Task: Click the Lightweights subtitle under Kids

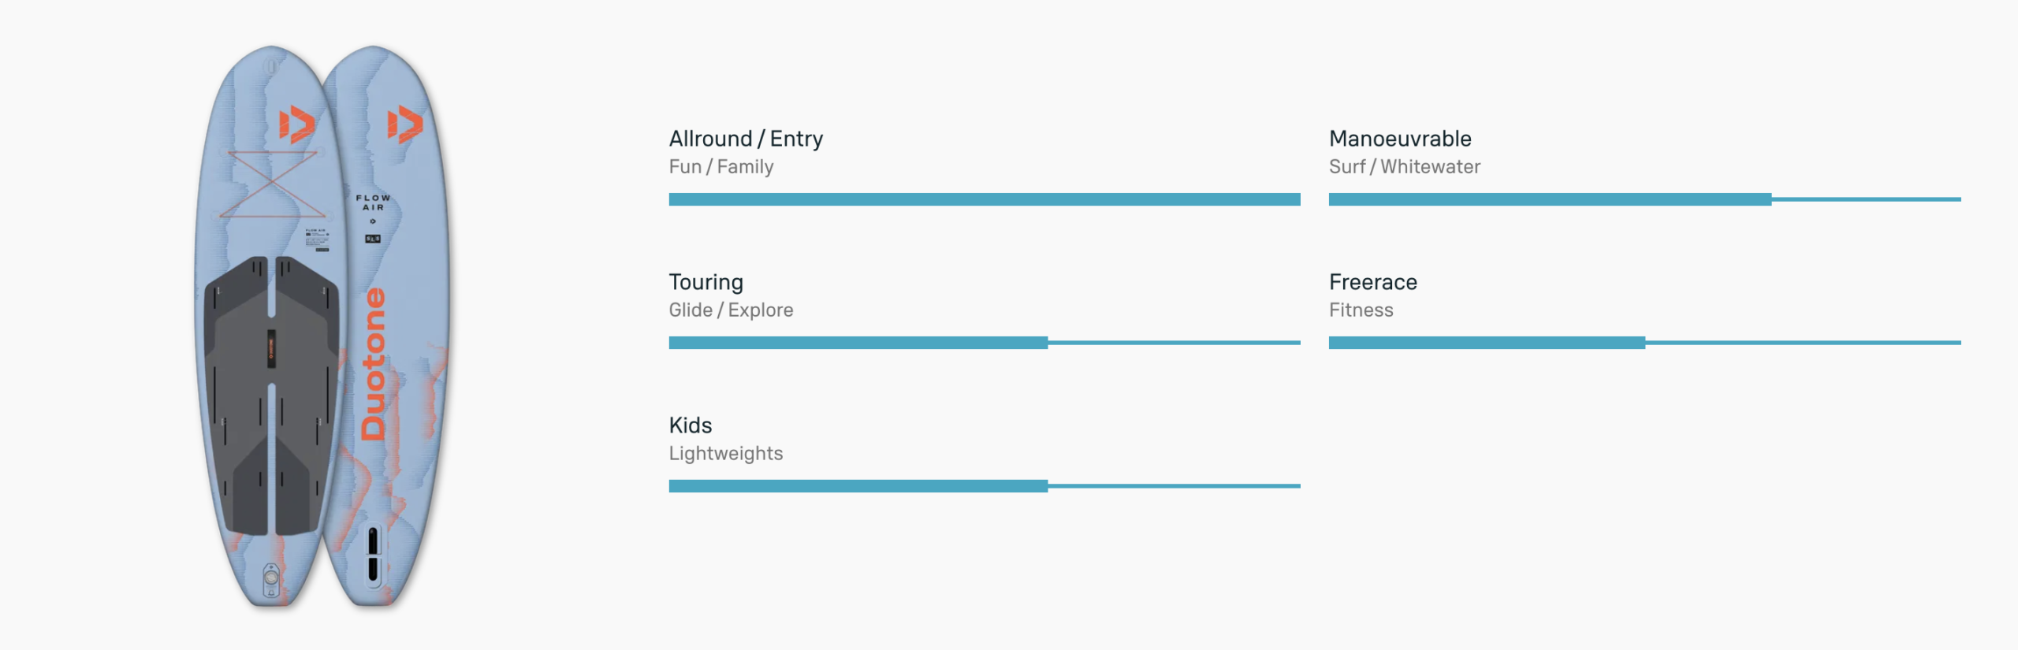Action: [725, 454]
